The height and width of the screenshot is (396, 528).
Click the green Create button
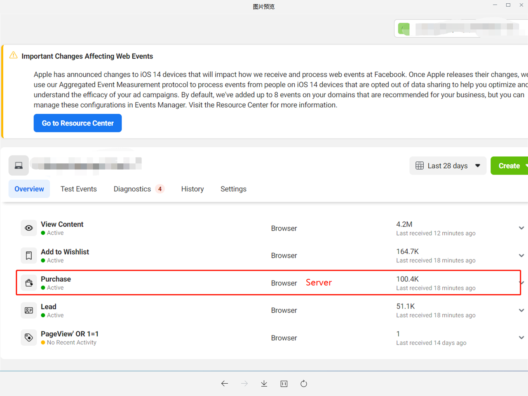point(509,166)
